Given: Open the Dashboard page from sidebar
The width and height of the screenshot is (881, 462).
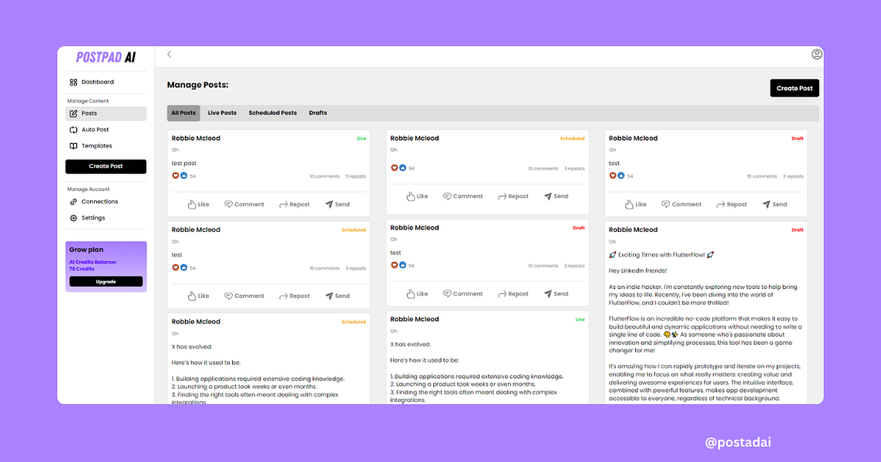Looking at the screenshot, I should click(x=106, y=82).
